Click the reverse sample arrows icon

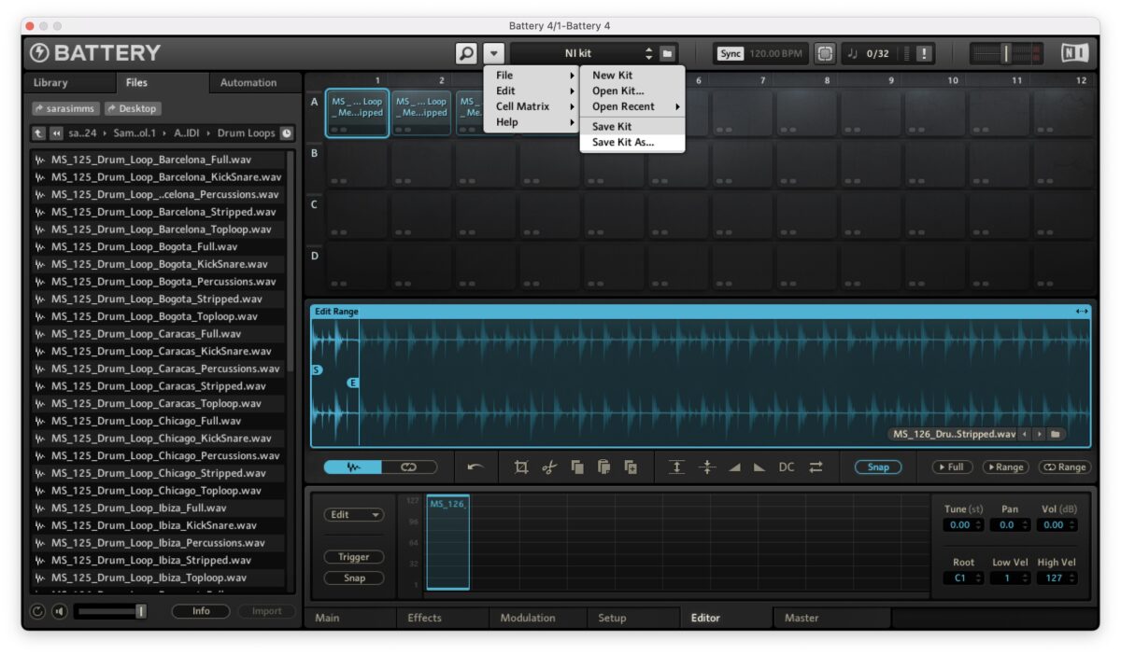pyautogui.click(x=816, y=467)
